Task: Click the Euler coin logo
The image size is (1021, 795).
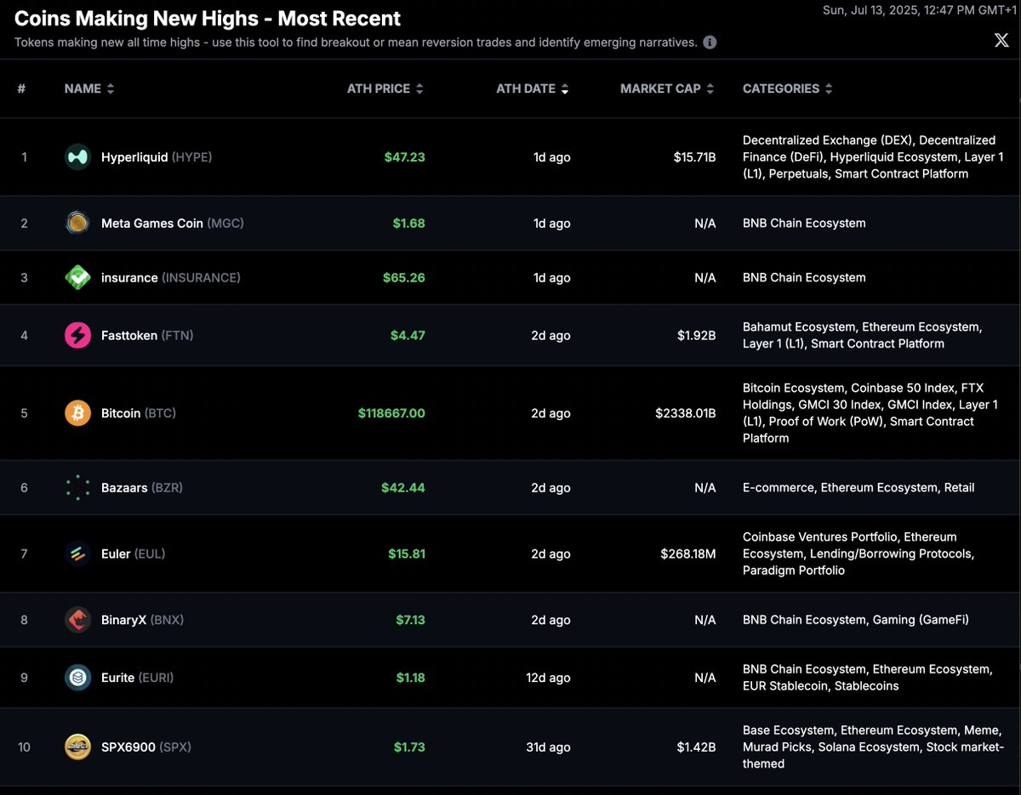Action: pyautogui.click(x=77, y=554)
